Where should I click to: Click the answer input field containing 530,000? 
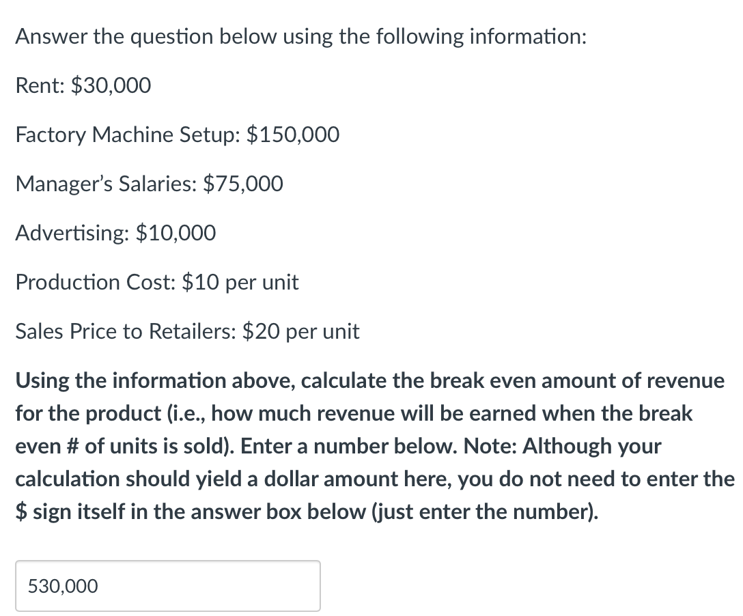tap(167, 585)
